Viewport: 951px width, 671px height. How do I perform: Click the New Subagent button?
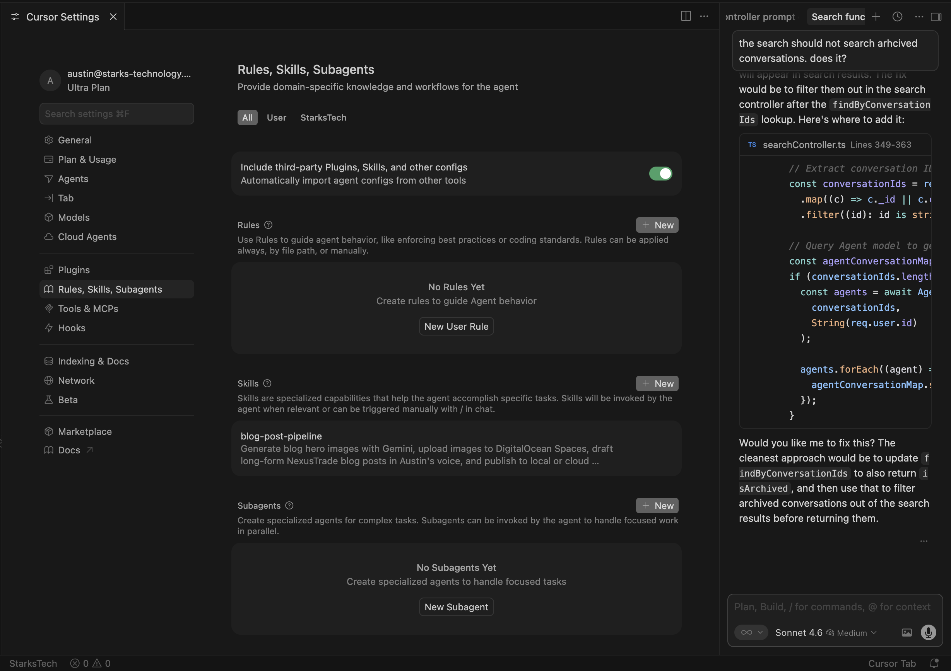tap(456, 607)
